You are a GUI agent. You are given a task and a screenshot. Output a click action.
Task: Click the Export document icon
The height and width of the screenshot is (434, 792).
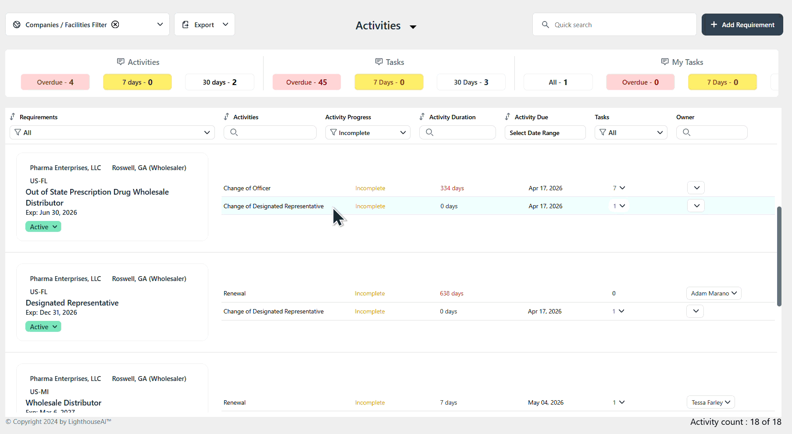click(x=186, y=25)
